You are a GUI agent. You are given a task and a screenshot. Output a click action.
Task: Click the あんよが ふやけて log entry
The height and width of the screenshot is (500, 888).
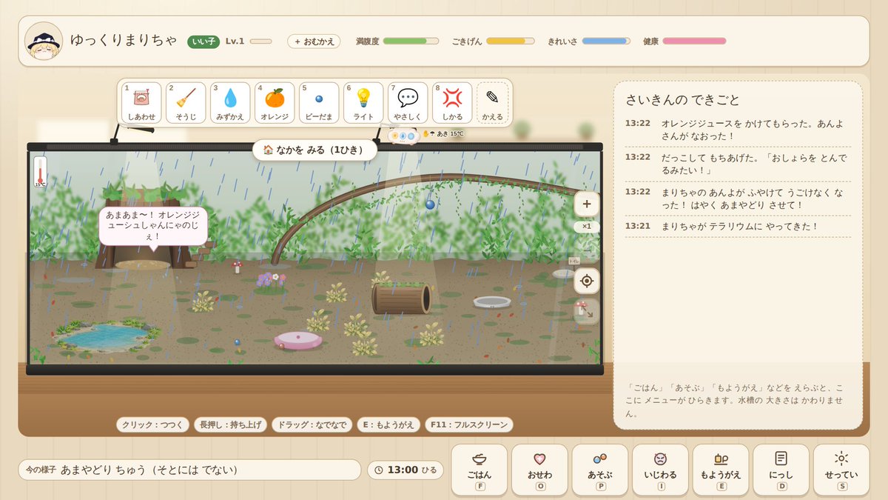click(738, 199)
